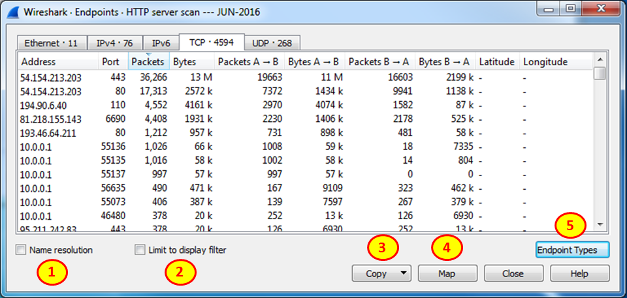627x298 pixels.
Task: Click the Bytes B → A value 2199 k
Action: pyautogui.click(x=458, y=78)
